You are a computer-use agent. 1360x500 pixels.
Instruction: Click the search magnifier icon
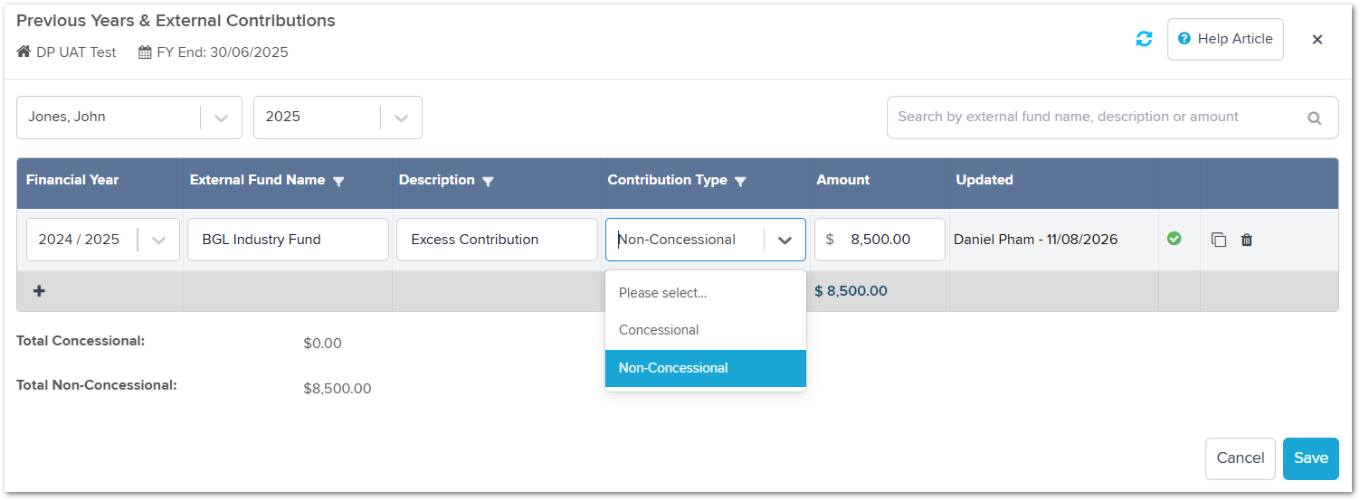click(x=1315, y=118)
